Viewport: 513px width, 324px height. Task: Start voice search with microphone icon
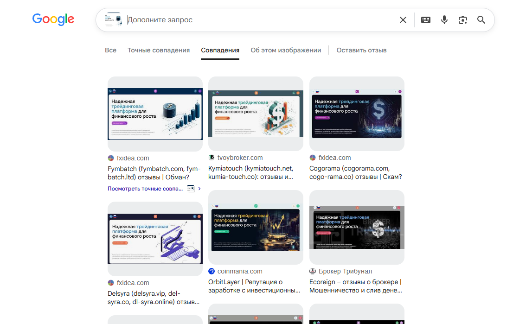[x=444, y=20]
